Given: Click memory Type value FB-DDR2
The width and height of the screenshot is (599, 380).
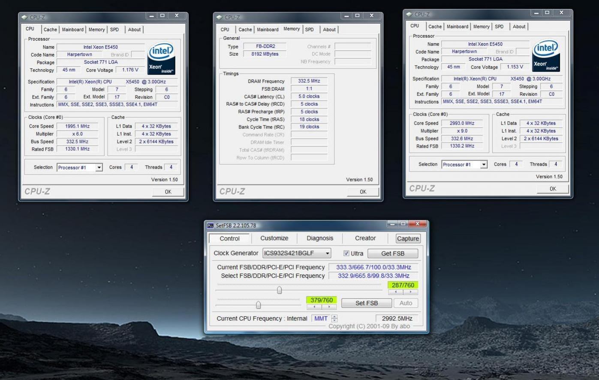Looking at the screenshot, I should pyautogui.click(x=265, y=46).
